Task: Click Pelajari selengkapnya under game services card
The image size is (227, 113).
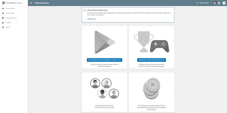Action: click(158, 67)
